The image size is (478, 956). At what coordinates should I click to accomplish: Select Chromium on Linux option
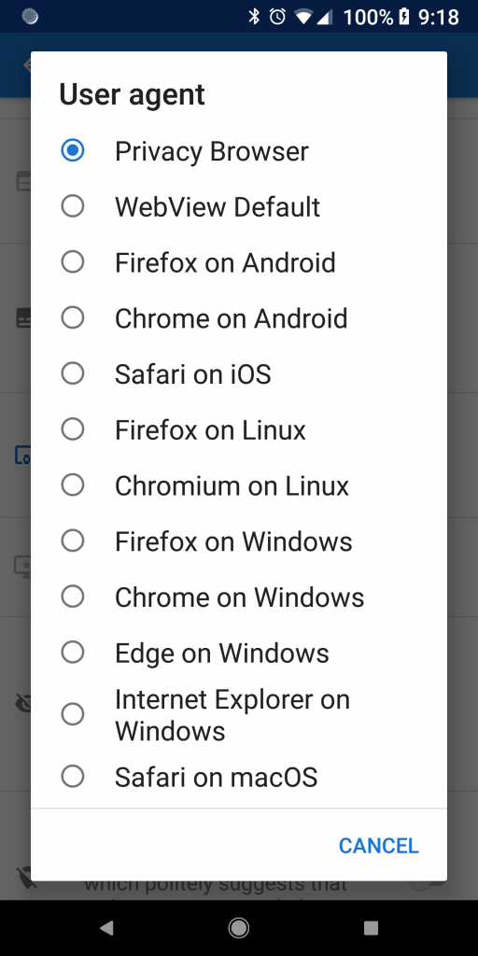(238, 485)
